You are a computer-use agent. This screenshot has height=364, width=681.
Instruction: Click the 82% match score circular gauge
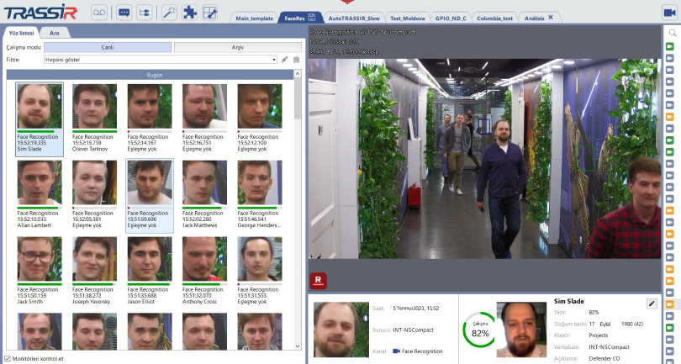pyautogui.click(x=480, y=330)
